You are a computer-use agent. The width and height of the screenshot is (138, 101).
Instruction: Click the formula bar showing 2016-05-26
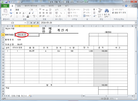point(87,23)
